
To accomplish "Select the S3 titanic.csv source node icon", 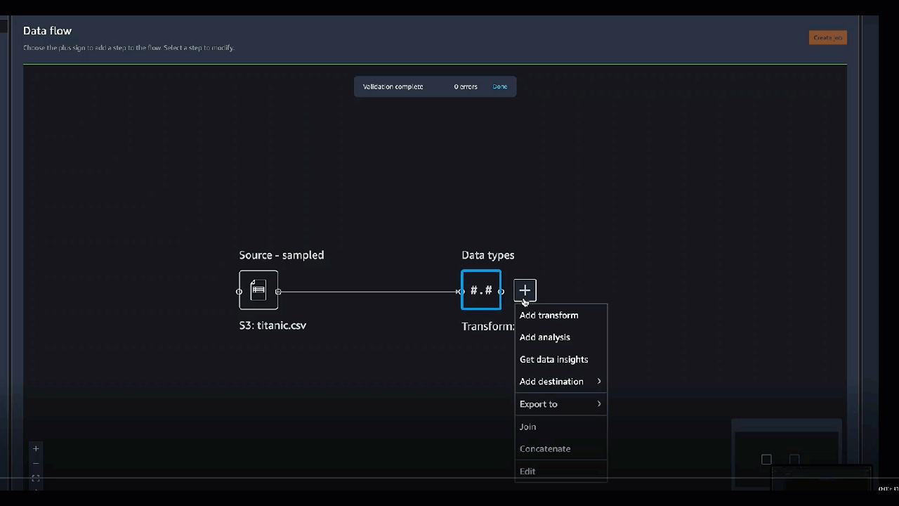I will pyautogui.click(x=258, y=290).
